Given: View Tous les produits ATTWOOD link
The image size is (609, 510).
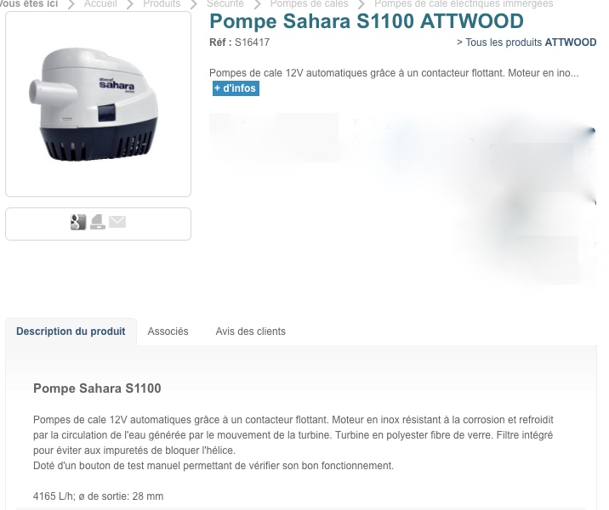Looking at the screenshot, I should click(526, 42).
